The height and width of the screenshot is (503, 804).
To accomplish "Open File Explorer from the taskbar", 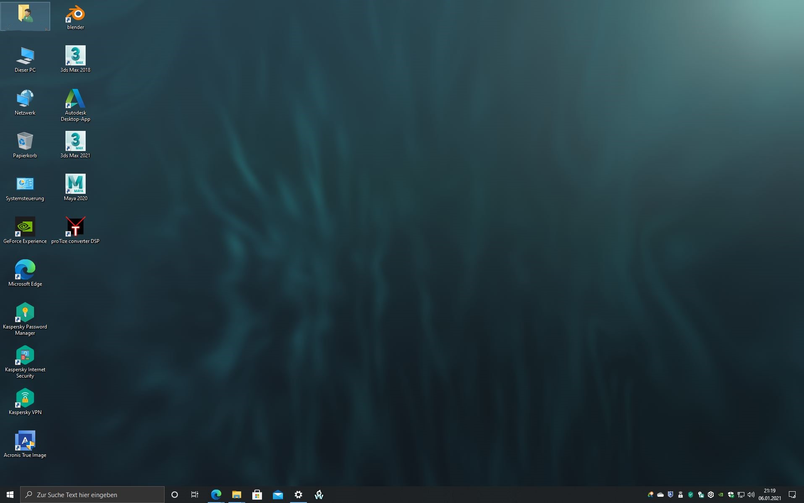I will [x=236, y=495].
